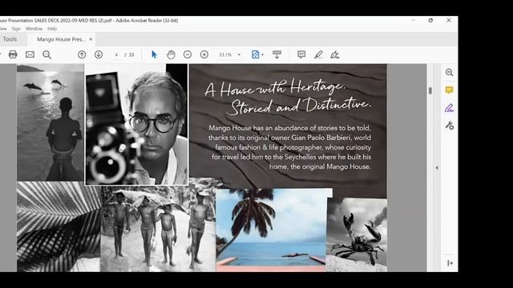Toggle scrolling mode keyboard icon
513x288 pixels.
[277, 54]
